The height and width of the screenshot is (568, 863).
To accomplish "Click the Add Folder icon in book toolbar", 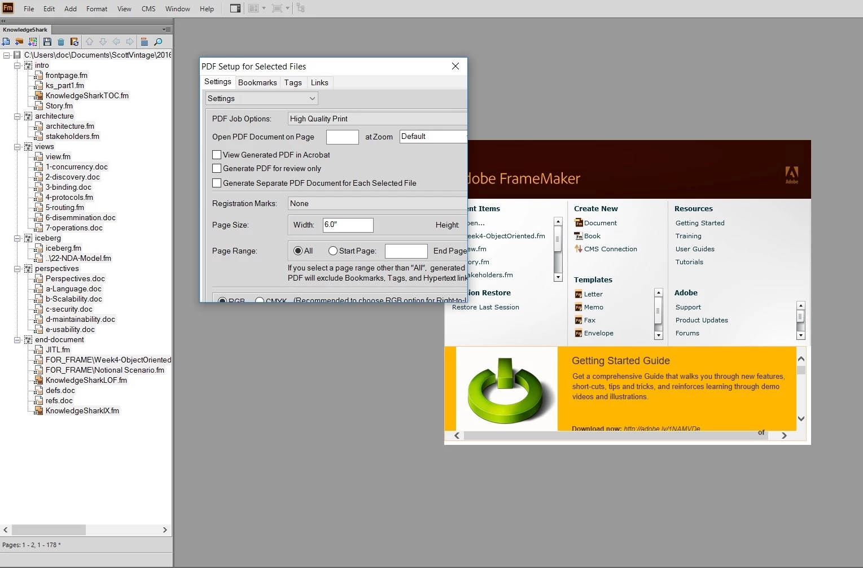I will 19,42.
